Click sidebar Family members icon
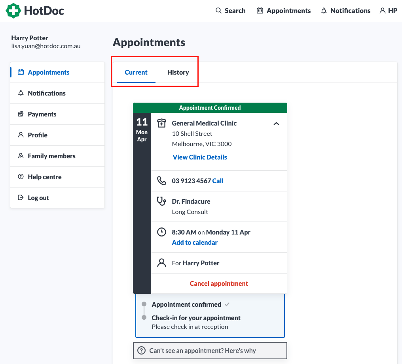The height and width of the screenshot is (364, 402). coord(21,156)
